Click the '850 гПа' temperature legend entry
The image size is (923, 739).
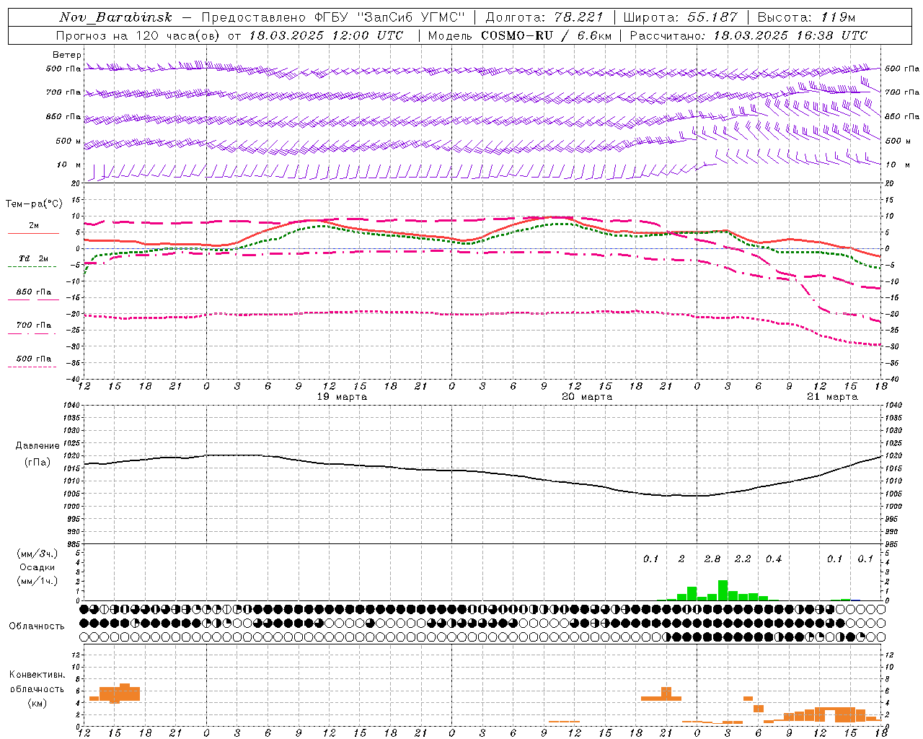tap(33, 292)
